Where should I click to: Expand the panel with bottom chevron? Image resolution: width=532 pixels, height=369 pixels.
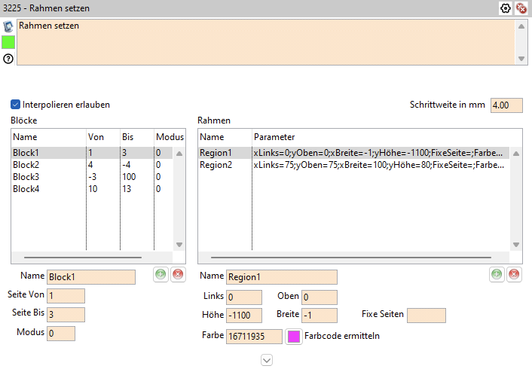click(266, 360)
